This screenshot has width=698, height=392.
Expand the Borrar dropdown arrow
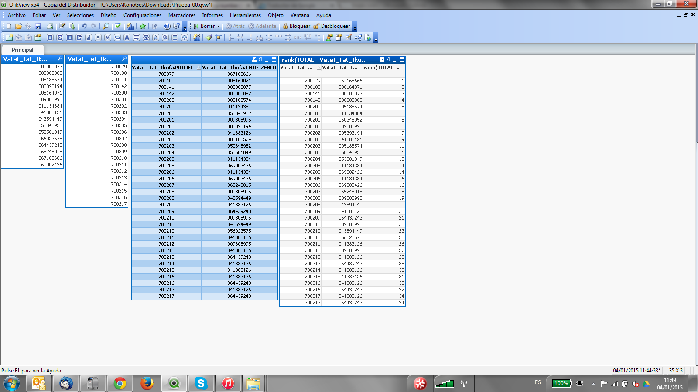(218, 26)
